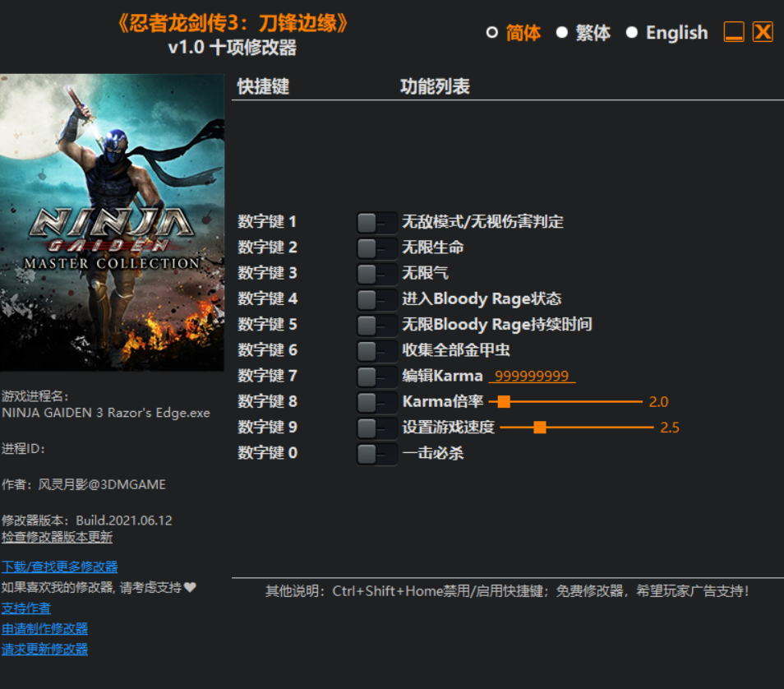Click the 数字键 0 hotkey label

point(268,453)
